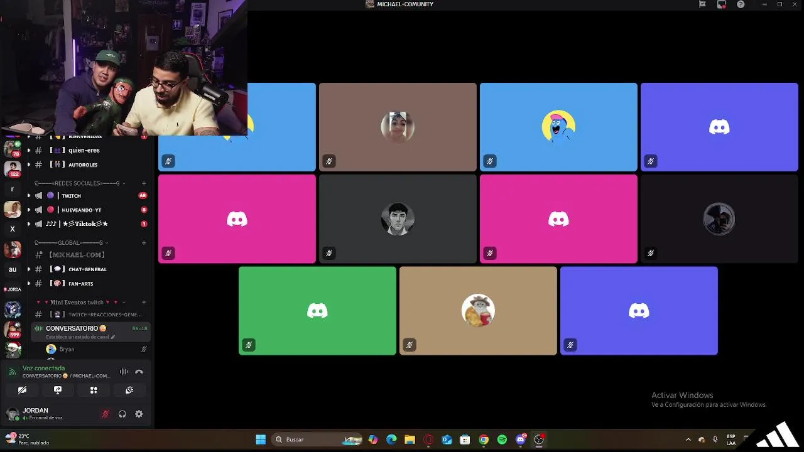Turn on camera in voice panel

22,390
